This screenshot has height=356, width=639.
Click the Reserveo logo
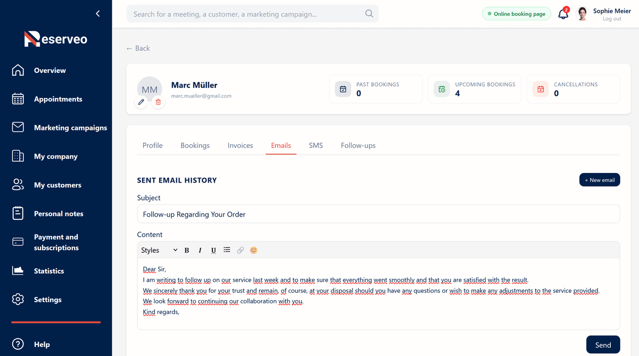56,39
